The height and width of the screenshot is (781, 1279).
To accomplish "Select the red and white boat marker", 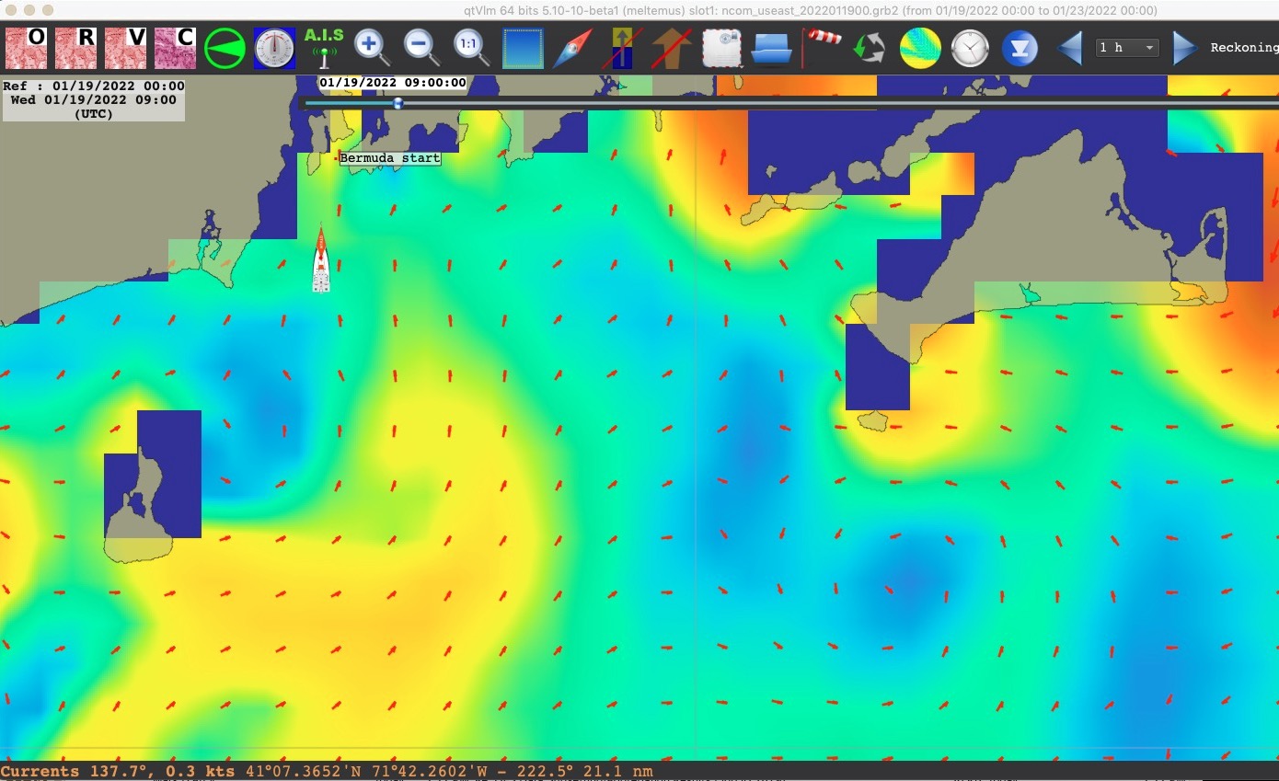I will click(x=321, y=260).
